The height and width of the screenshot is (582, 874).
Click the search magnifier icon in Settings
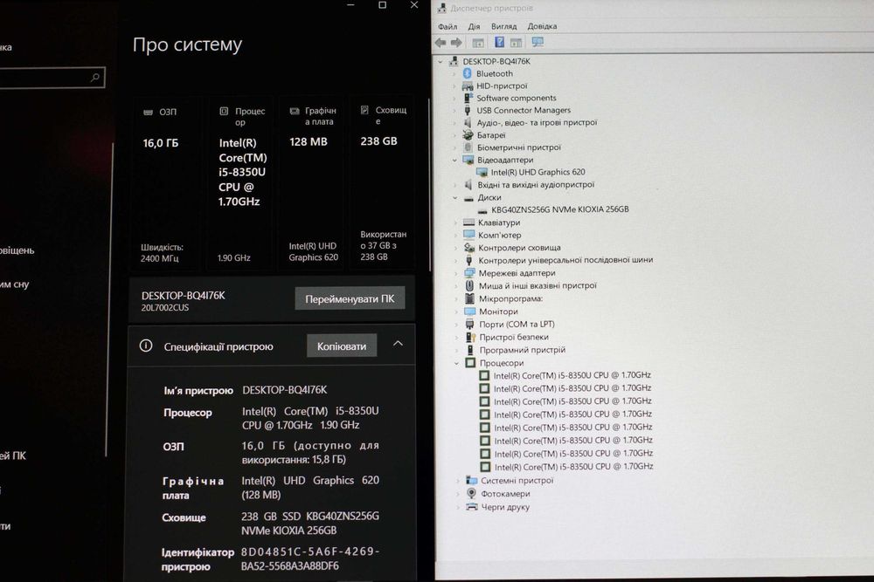click(95, 78)
